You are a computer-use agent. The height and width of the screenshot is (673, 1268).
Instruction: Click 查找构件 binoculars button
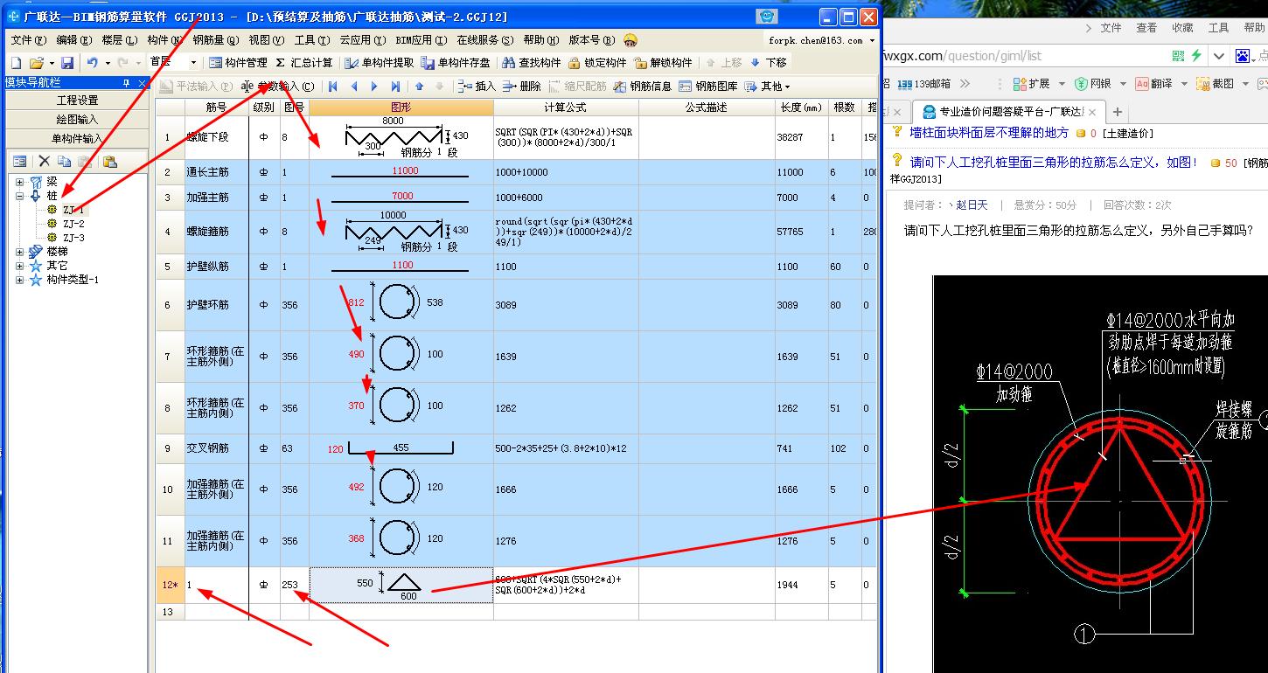531,63
